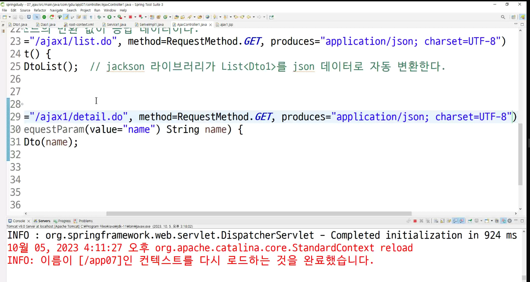Toggle Mark Occurrences highlighter icon

click(x=66, y=17)
